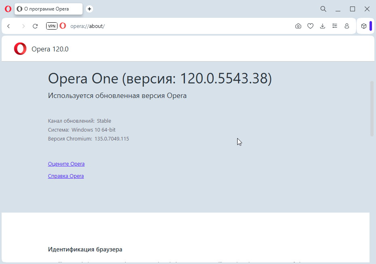
Task: Click 'Opera 120.0' header text
Action: (50, 49)
